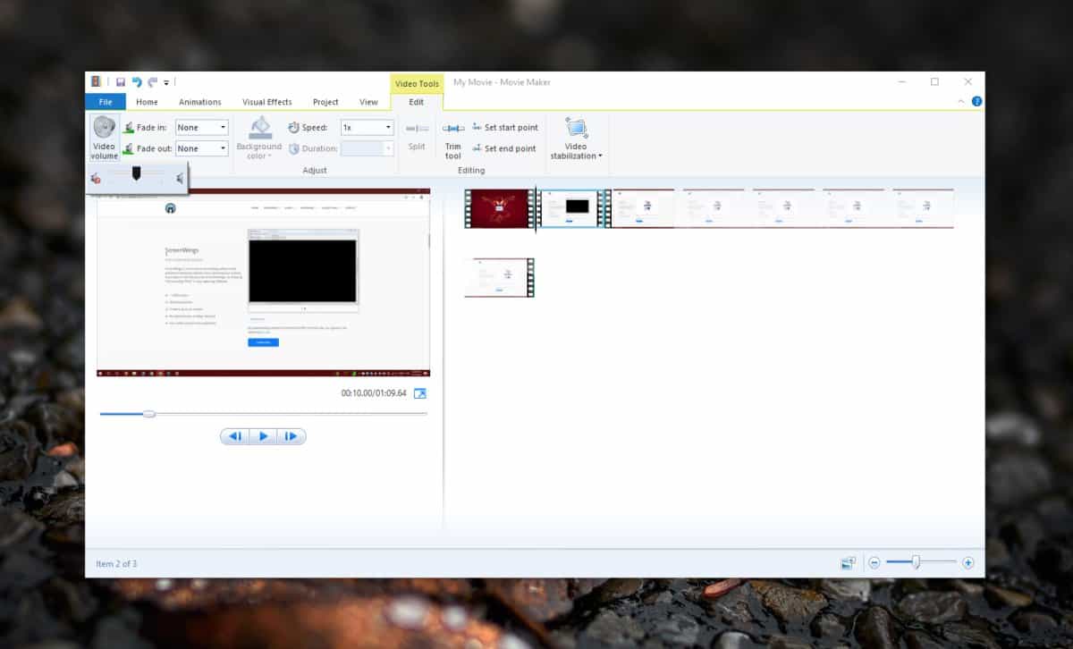The height and width of the screenshot is (649, 1073).
Task: Select the Trim tool
Action: tap(453, 140)
